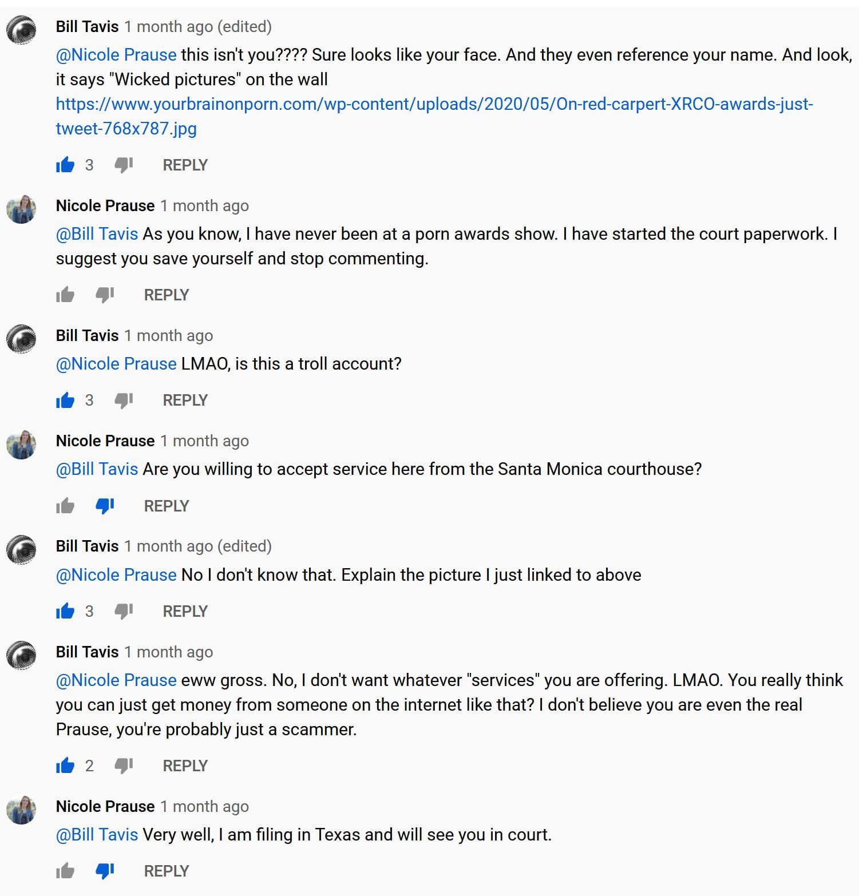This screenshot has width=859, height=896.
Task: Dislike Nicole's "never been at a porn awards" comment
Action: 105,295
